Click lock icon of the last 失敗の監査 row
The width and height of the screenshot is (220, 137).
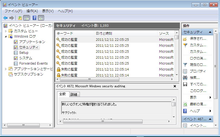pyautogui.click(x=58, y=75)
